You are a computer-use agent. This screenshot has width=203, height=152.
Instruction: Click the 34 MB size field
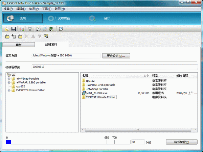pos(138,142)
